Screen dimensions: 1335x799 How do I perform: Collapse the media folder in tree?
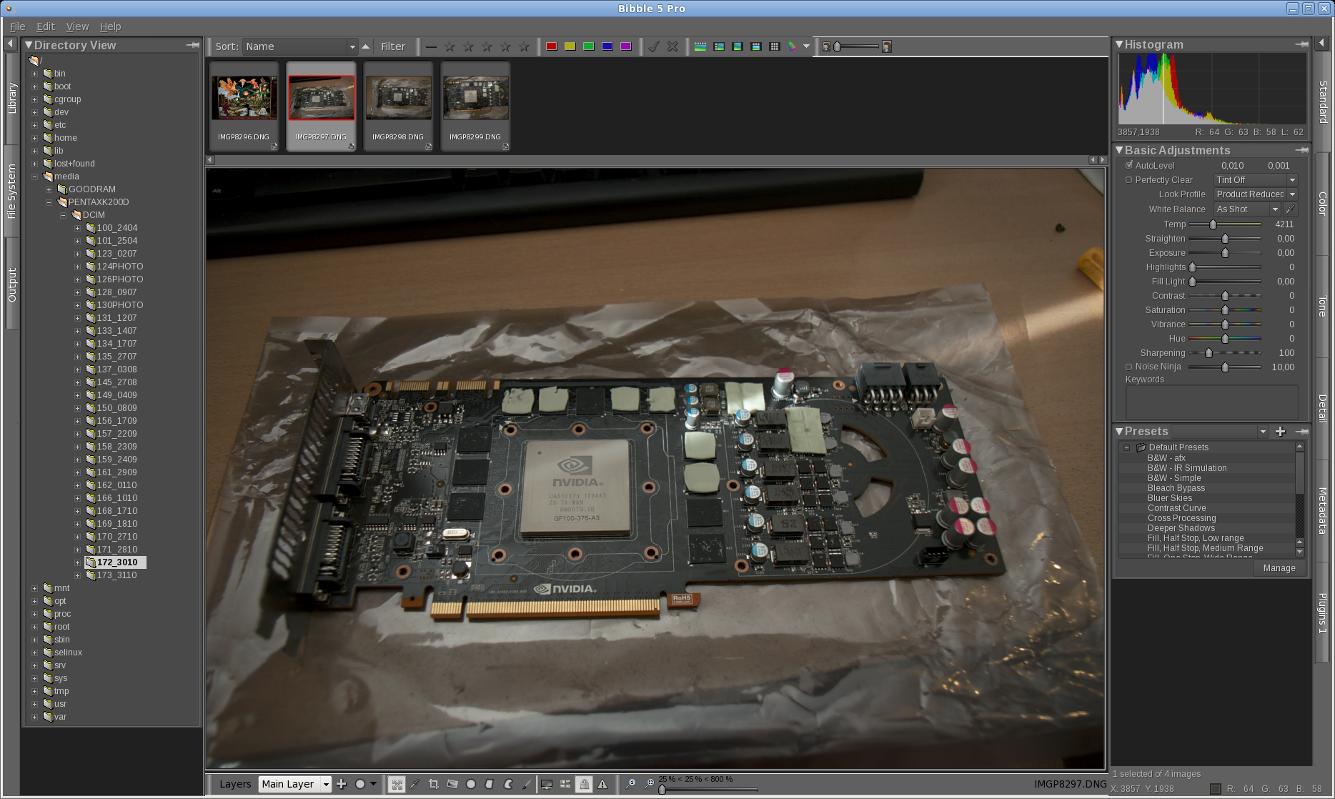(x=34, y=177)
